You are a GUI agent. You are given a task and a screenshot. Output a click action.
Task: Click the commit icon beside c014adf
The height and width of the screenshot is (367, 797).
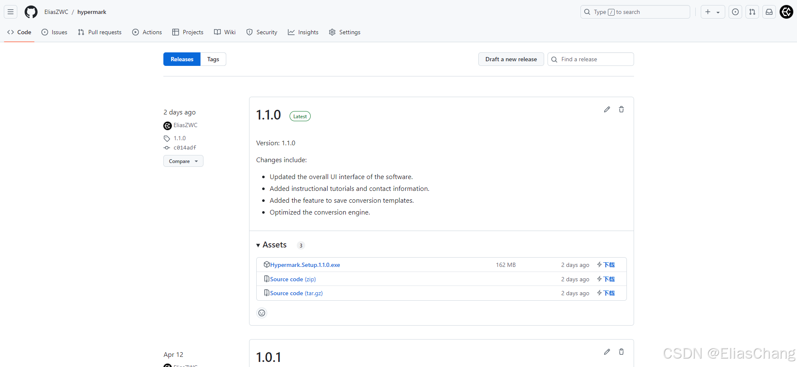pos(167,147)
